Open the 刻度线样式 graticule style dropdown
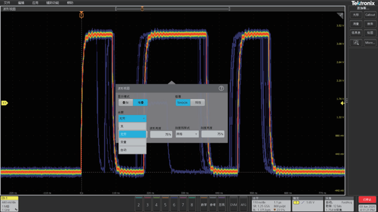 (187, 134)
